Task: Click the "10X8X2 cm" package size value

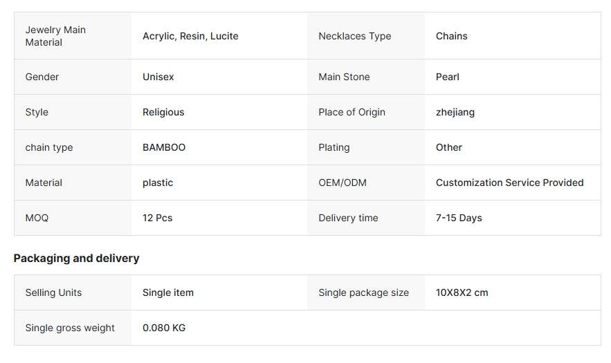Action: pos(462,292)
